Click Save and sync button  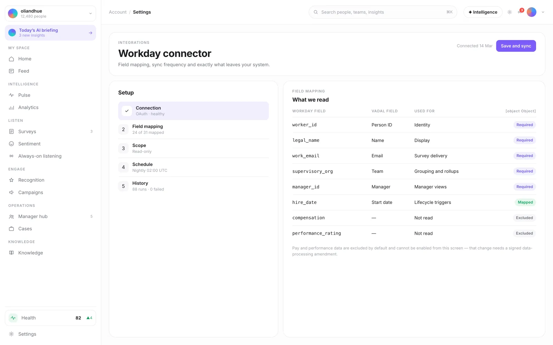(516, 46)
